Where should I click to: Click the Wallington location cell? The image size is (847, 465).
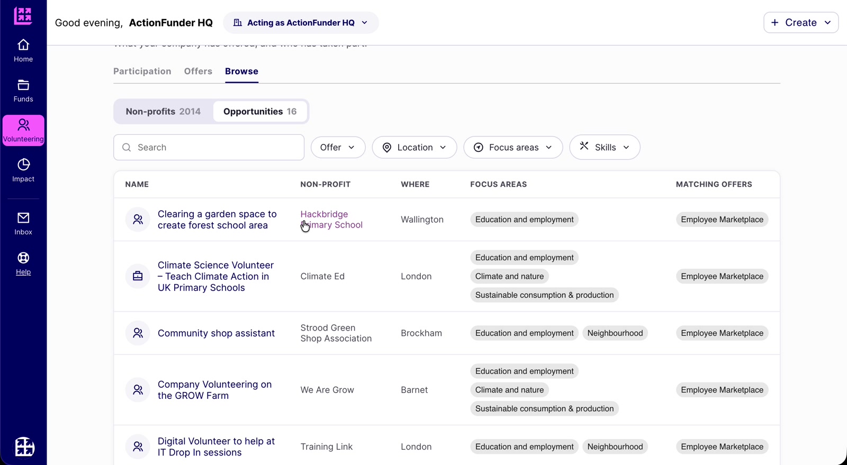tap(422, 220)
